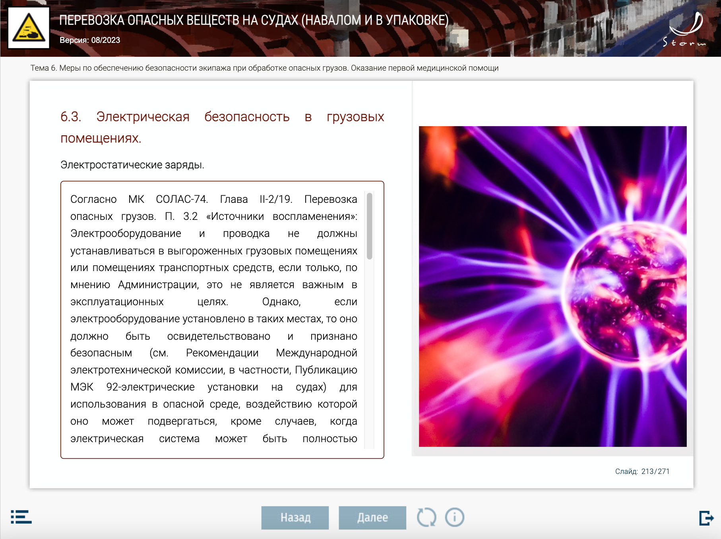721x539 pixels.
Task: Click the plasma ball image
Action: point(552,286)
